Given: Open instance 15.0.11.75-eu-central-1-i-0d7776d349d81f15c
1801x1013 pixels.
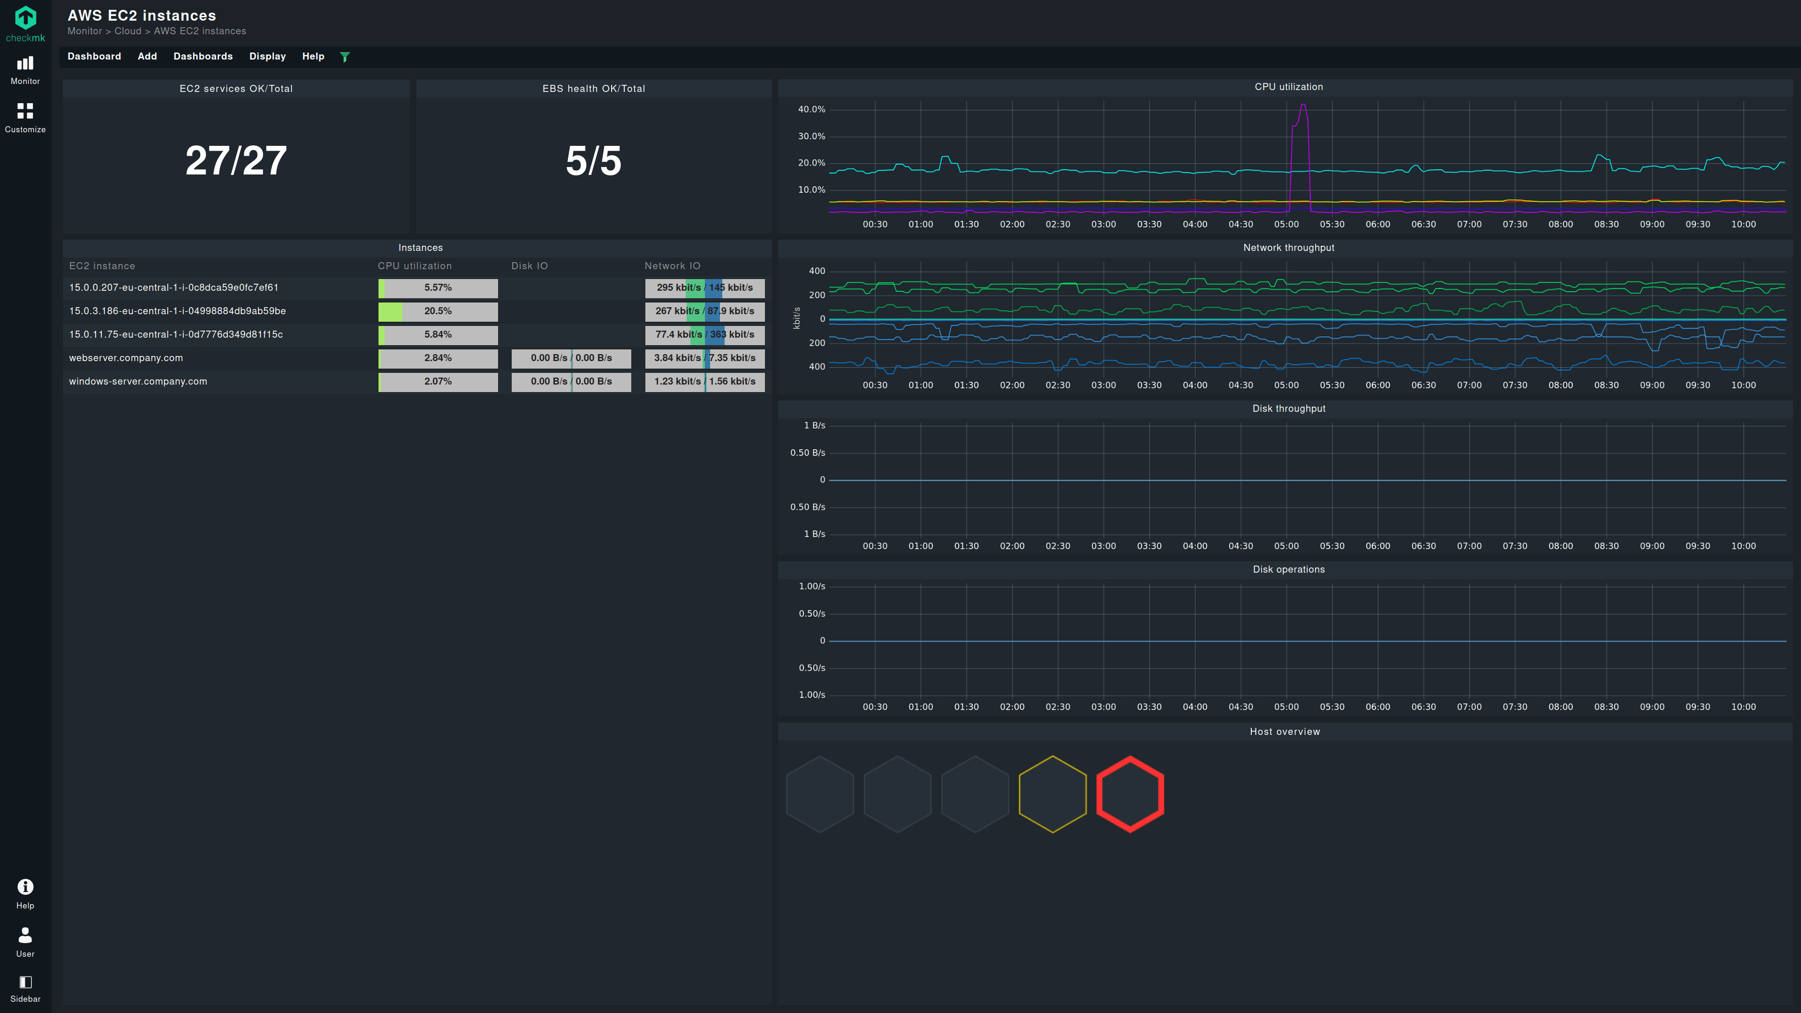Looking at the screenshot, I should pos(176,334).
